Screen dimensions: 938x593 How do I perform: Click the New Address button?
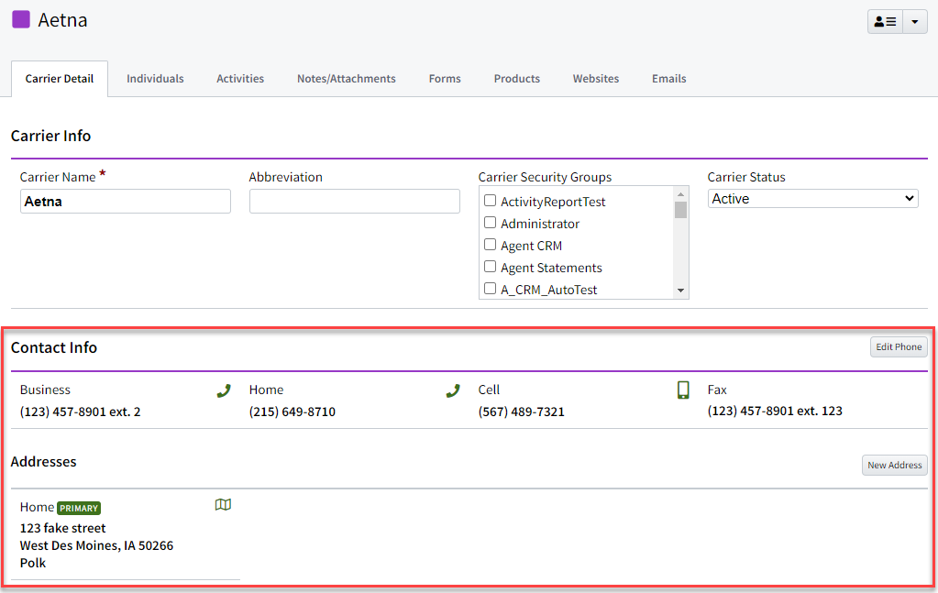click(894, 465)
